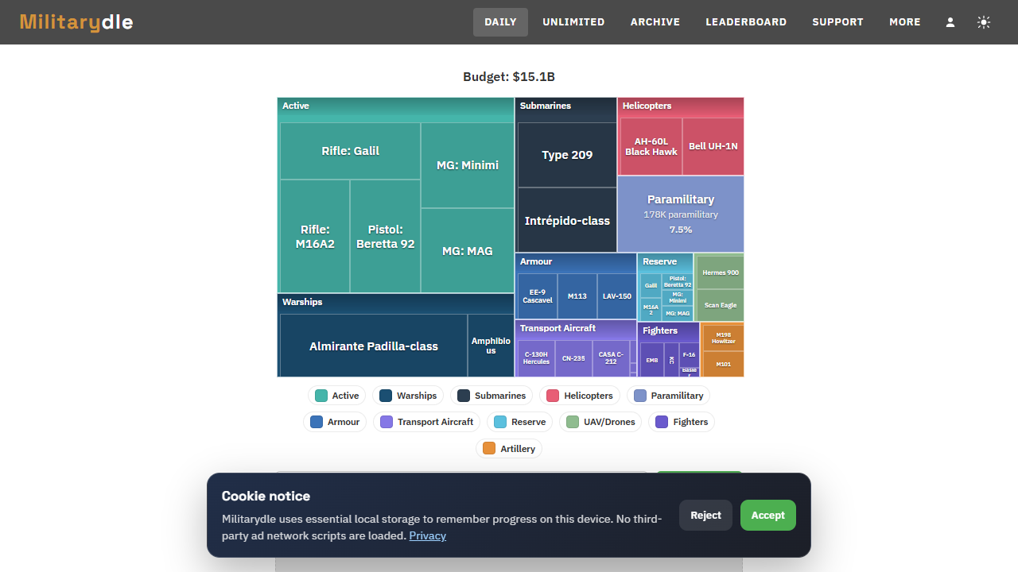Toggle the Paramilitary legend chip
The width and height of the screenshot is (1018, 572).
click(x=669, y=396)
